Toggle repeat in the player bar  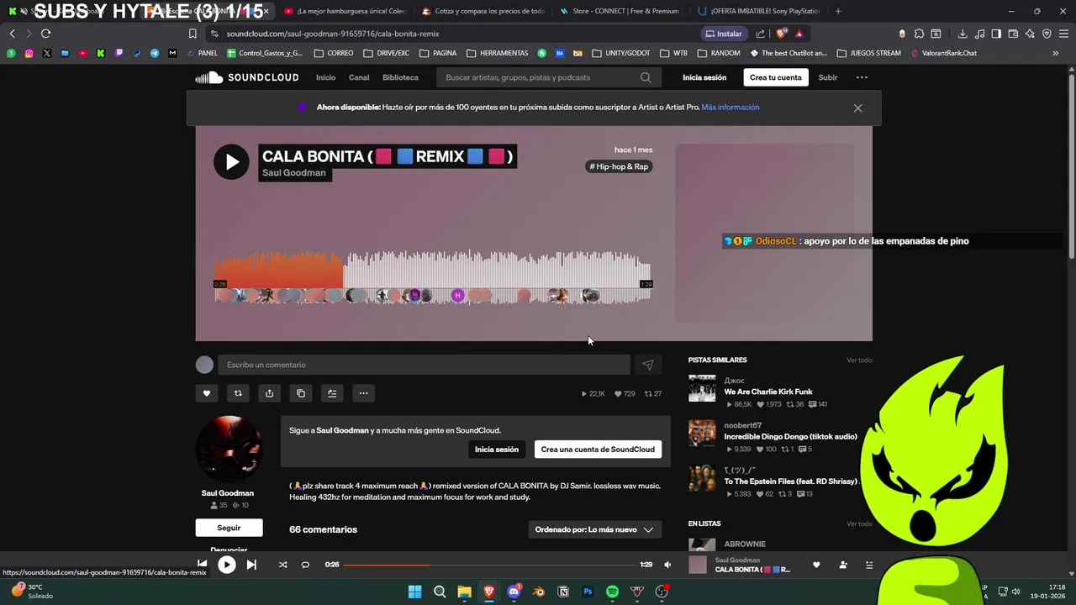coord(305,565)
